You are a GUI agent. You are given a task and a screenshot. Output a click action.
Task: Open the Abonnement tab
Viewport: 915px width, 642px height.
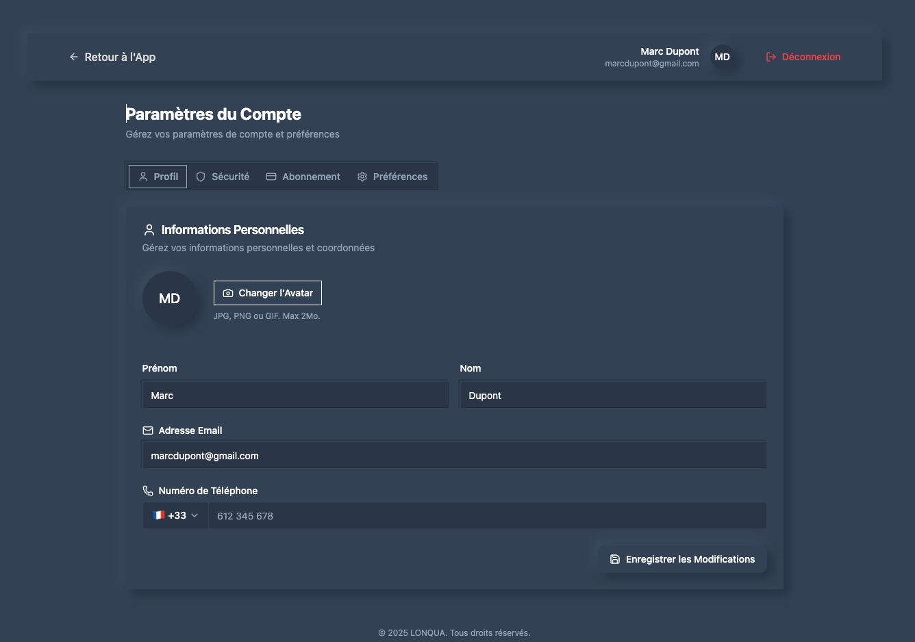[303, 177]
